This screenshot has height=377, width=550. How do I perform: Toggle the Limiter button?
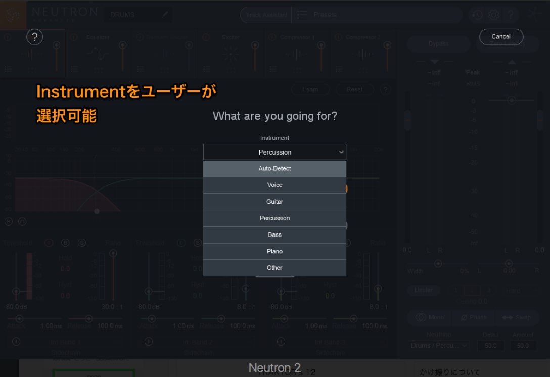(x=423, y=290)
